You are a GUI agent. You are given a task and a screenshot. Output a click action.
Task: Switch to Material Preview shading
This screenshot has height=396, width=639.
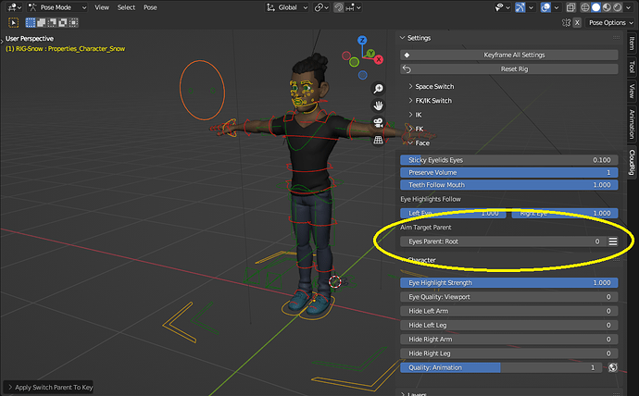[607, 7]
